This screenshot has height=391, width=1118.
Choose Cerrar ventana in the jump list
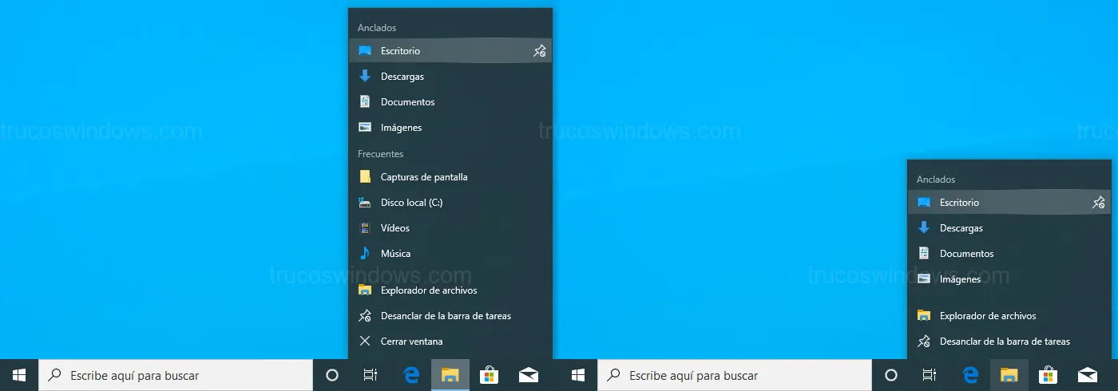(x=410, y=342)
